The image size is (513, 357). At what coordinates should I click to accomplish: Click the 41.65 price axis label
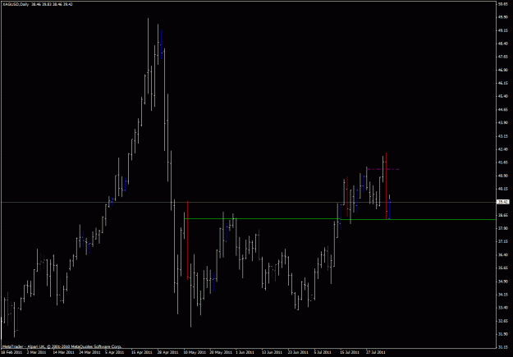click(x=503, y=162)
